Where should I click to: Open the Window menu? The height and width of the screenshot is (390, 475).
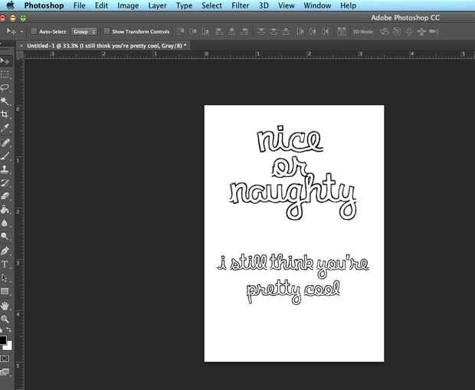tap(317, 5)
